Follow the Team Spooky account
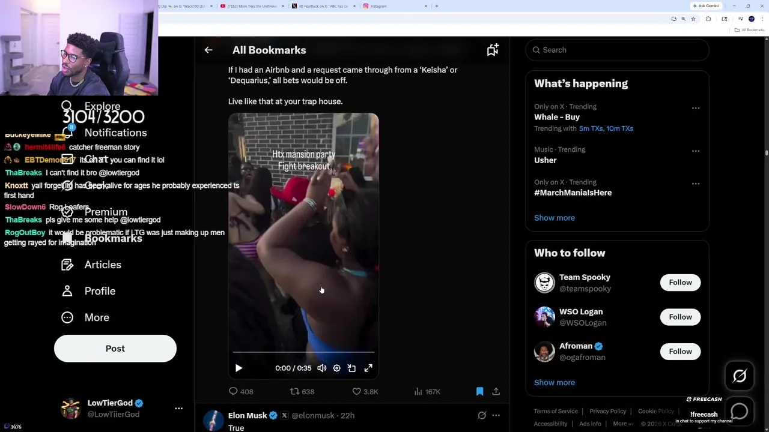 coord(680,283)
